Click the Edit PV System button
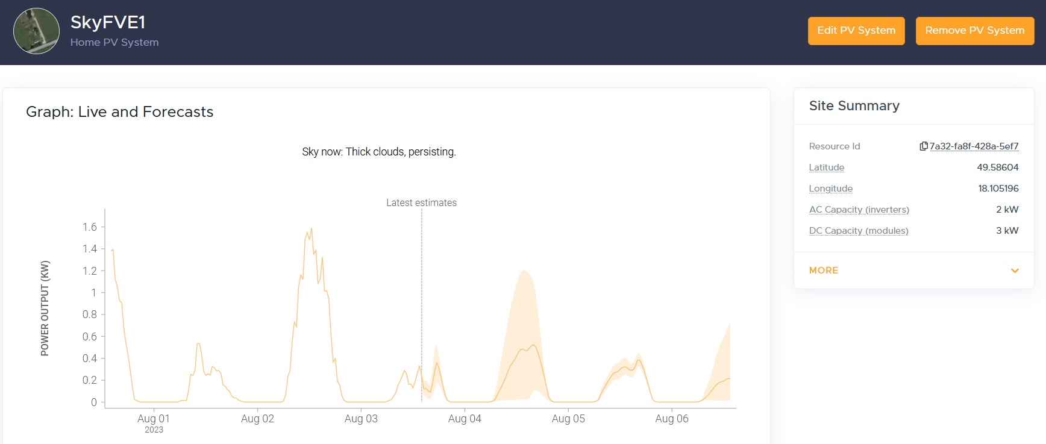The image size is (1046, 444). pos(856,31)
